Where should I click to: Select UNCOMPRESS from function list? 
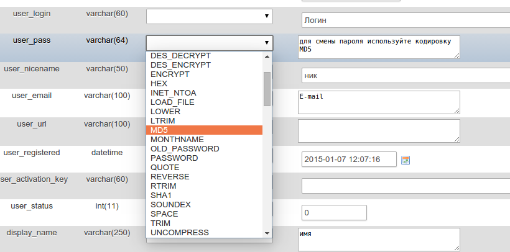point(204,232)
